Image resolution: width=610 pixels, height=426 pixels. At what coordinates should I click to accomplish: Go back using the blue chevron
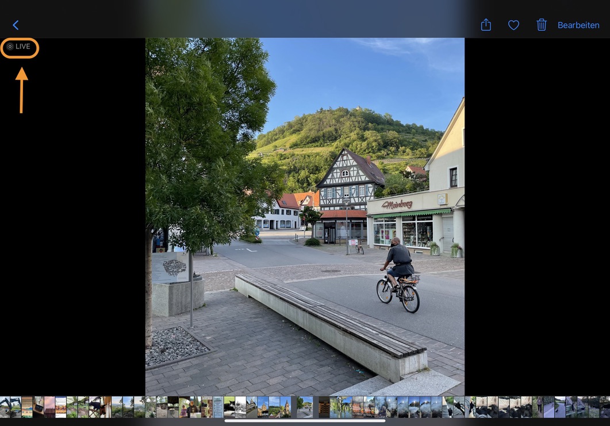click(16, 25)
